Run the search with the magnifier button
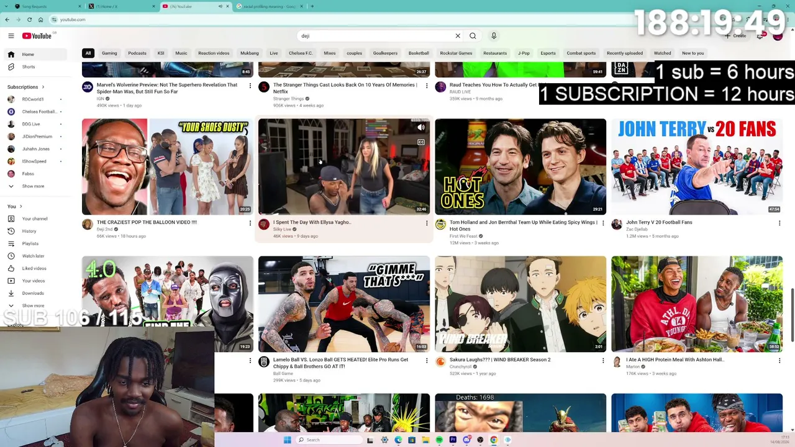795x447 pixels. click(x=473, y=36)
